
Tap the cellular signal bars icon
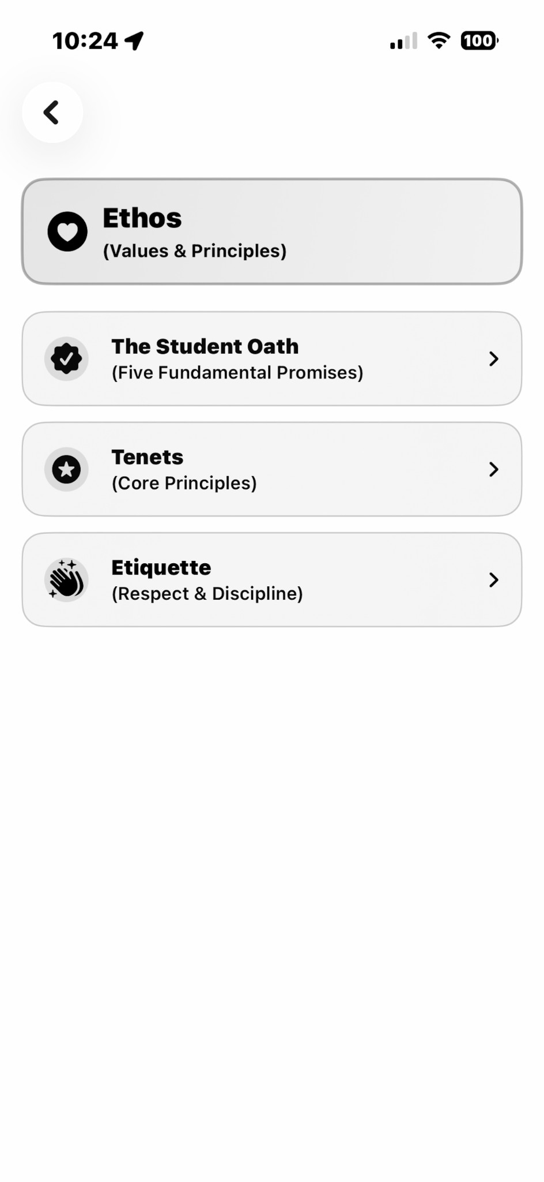click(403, 41)
